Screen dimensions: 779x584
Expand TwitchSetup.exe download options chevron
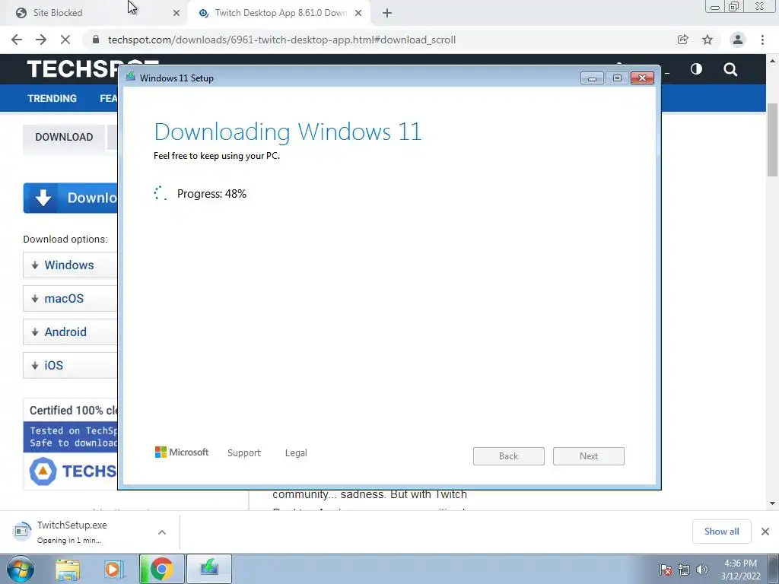162,532
